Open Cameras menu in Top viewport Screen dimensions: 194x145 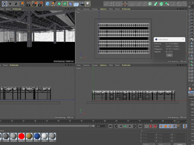pos(86,9)
